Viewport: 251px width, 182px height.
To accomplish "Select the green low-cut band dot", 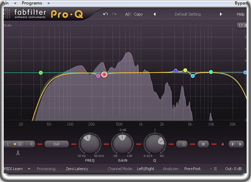I will pos(41,73).
